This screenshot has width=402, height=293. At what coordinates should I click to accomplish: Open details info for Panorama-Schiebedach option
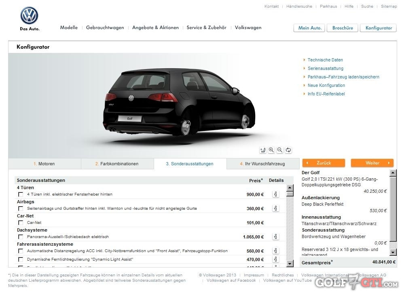pyautogui.click(x=275, y=236)
